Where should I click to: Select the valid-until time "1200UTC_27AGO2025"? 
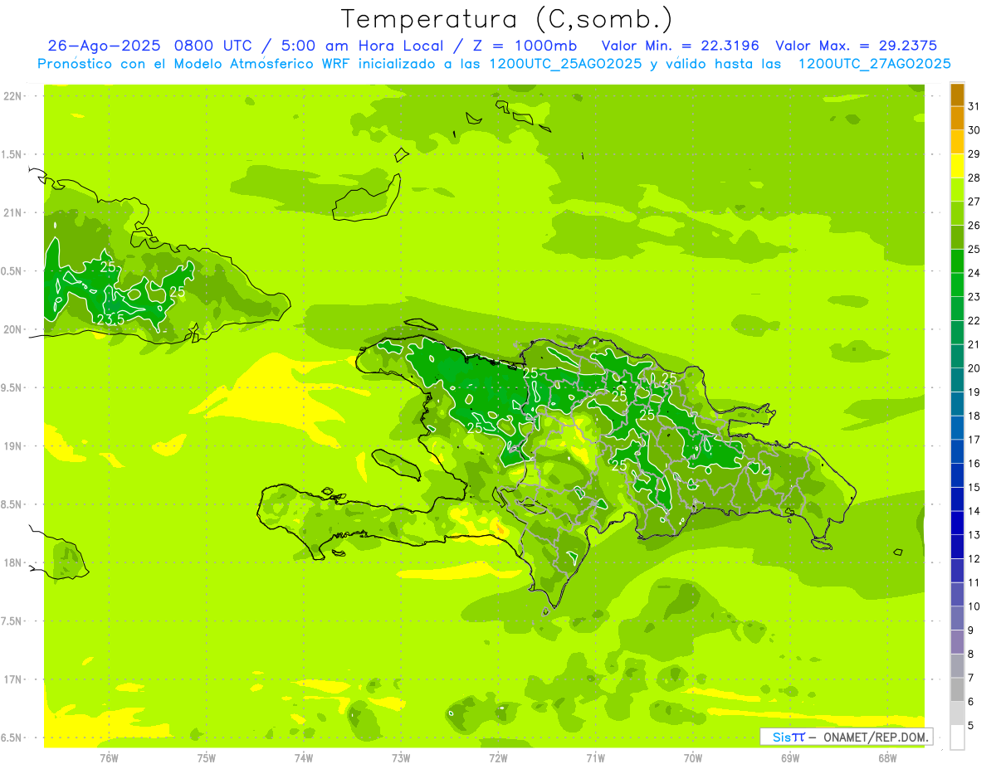coord(874,64)
